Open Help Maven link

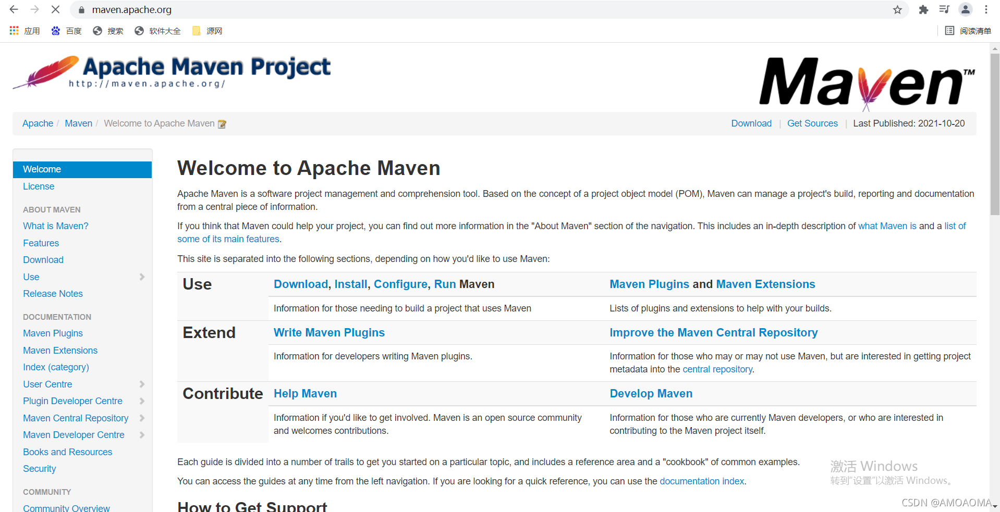305,394
